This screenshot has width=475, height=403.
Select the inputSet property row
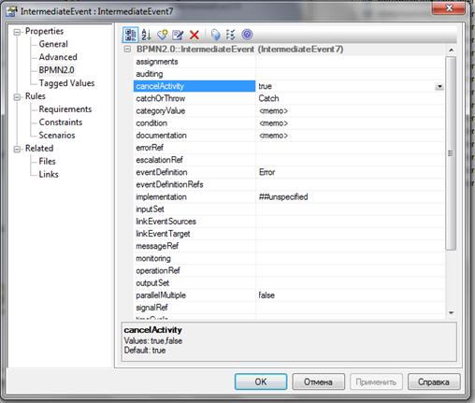(288, 209)
